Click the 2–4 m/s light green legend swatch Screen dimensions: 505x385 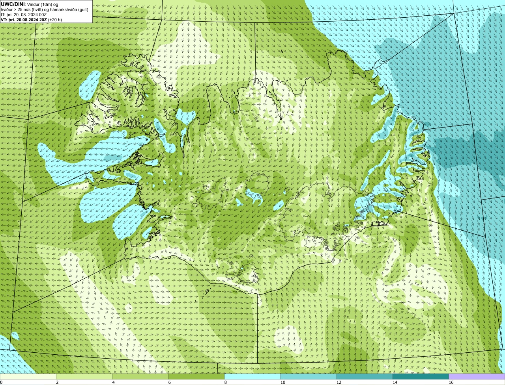(84, 376)
